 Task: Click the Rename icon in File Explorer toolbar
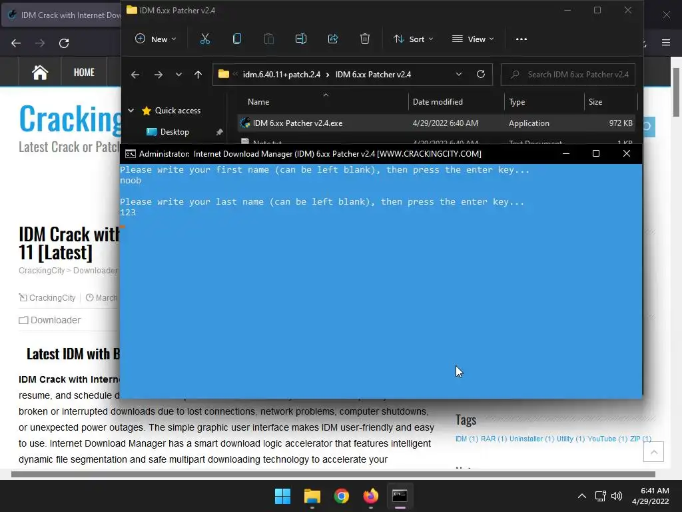pos(301,39)
